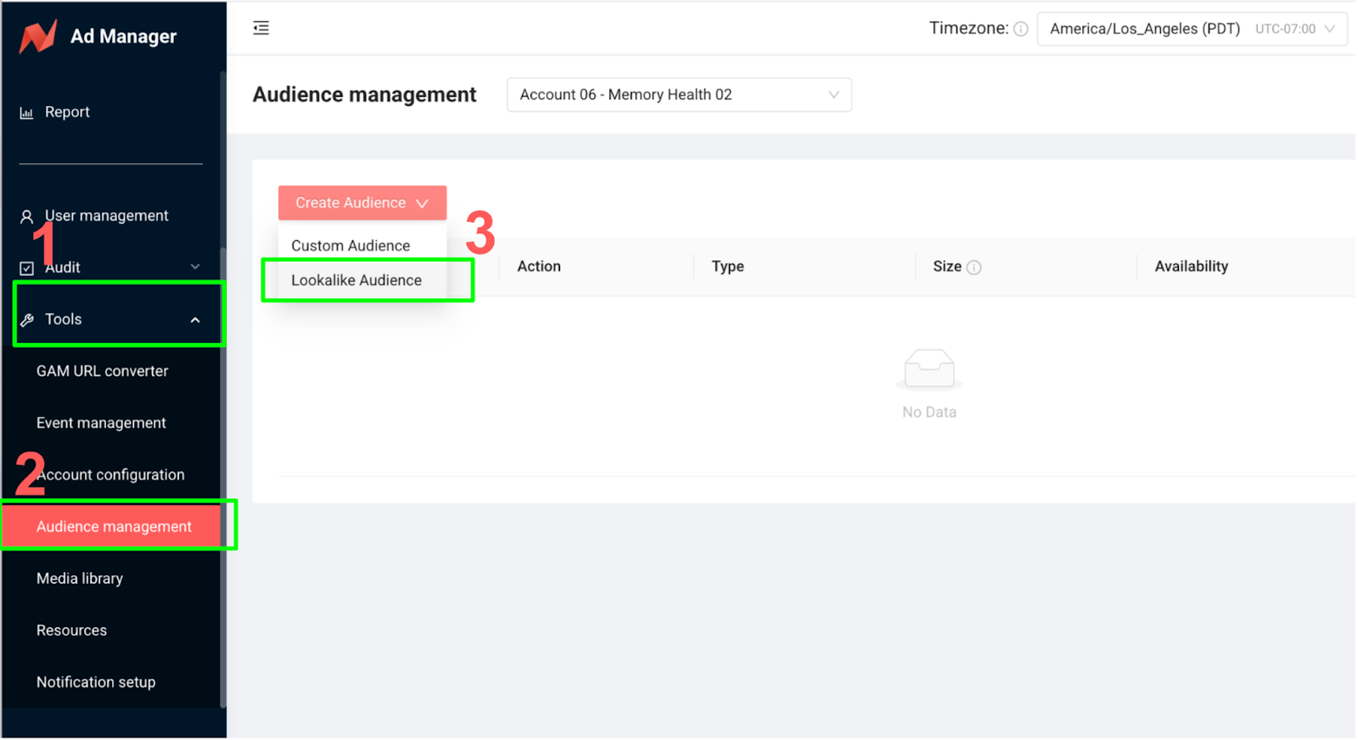Open Notification setup page

click(x=96, y=682)
